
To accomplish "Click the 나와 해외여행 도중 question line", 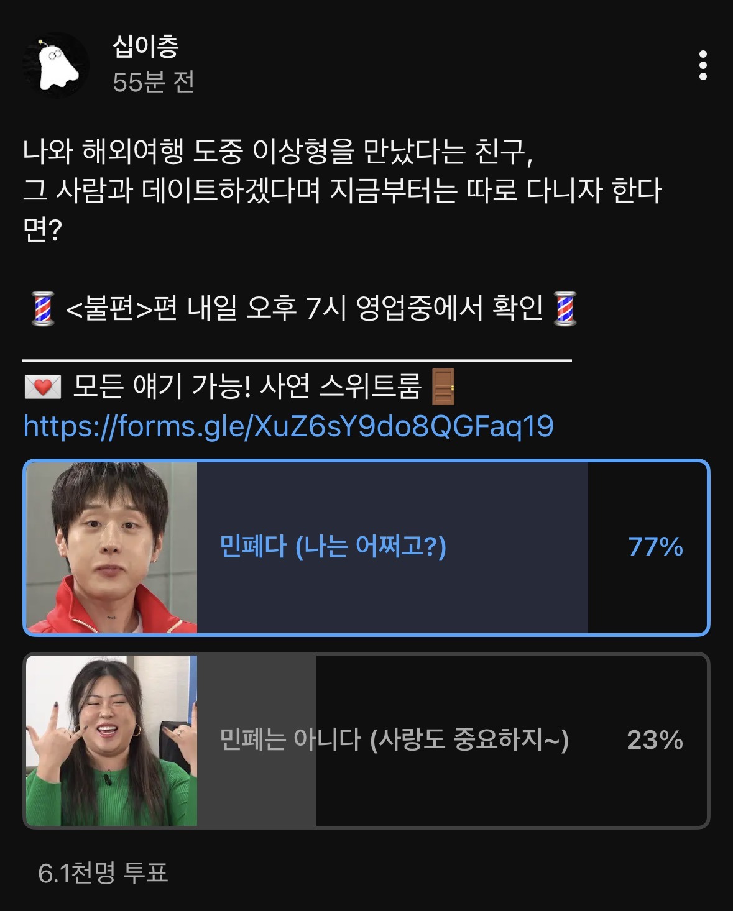I will point(278,152).
